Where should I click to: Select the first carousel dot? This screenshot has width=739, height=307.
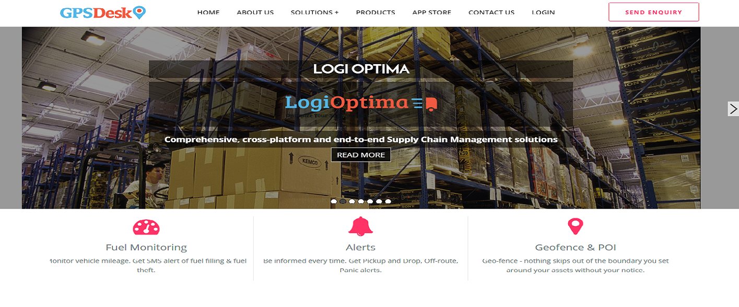tap(334, 201)
